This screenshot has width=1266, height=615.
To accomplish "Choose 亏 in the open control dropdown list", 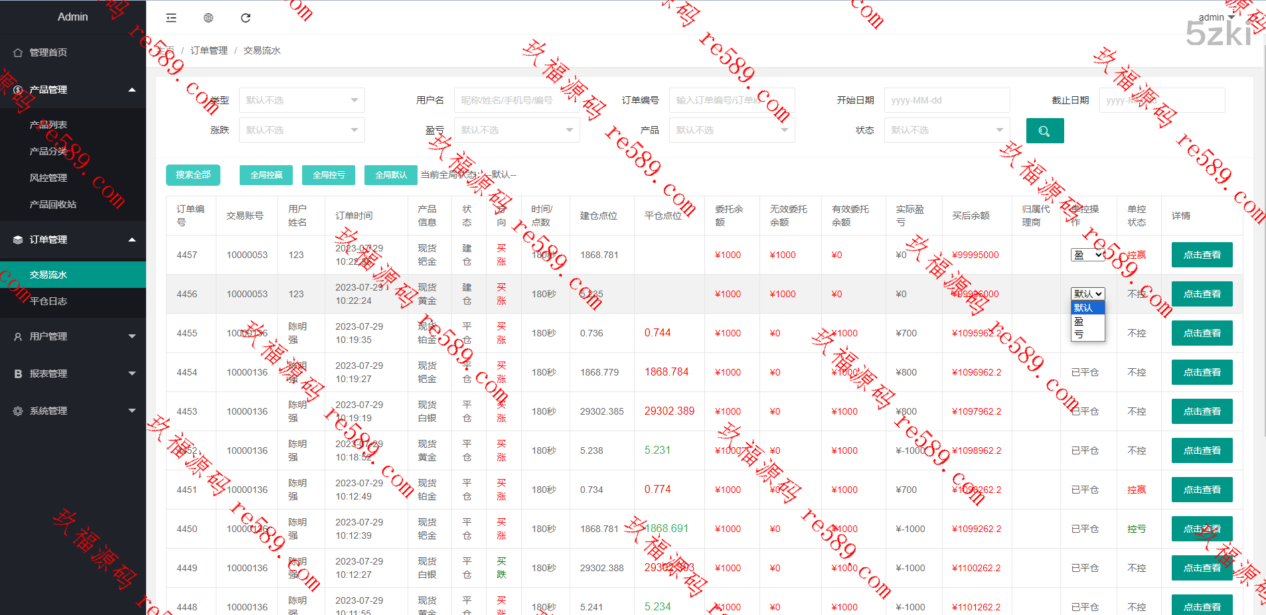I will (1079, 334).
